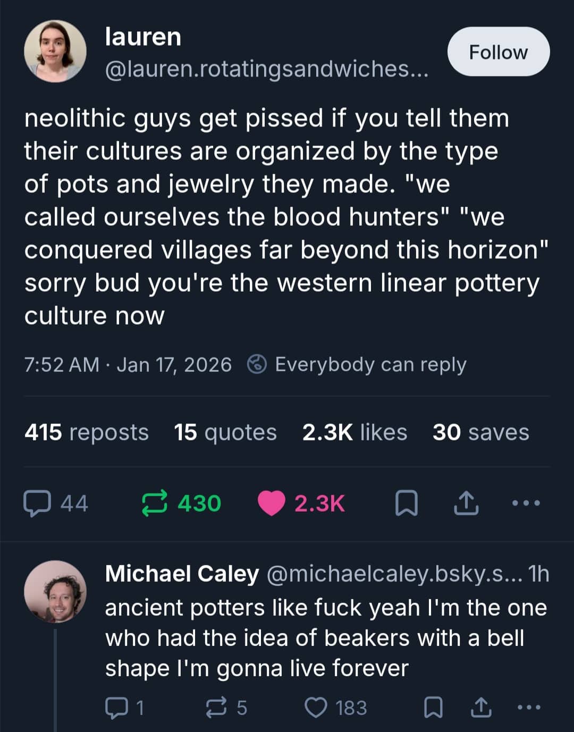Unlike the post with 2.3K pink heart
Image resolution: width=574 pixels, height=732 pixels.
coord(272,504)
